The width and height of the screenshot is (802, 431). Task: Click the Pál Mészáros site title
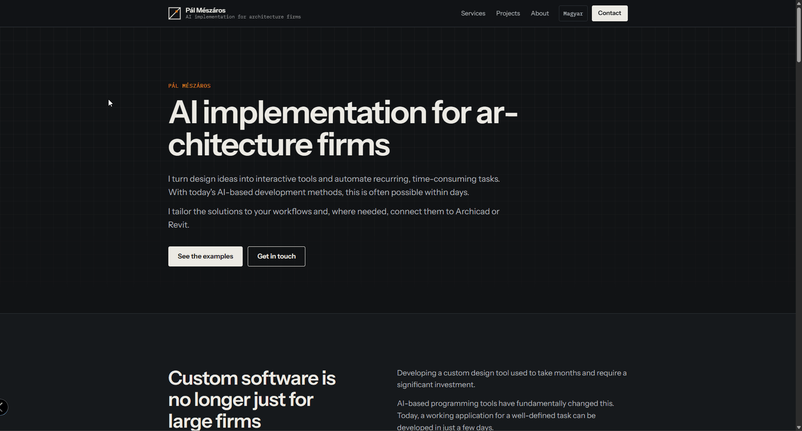[x=206, y=10]
